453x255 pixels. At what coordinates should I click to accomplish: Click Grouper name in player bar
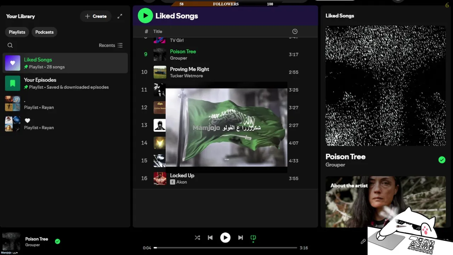click(33, 245)
